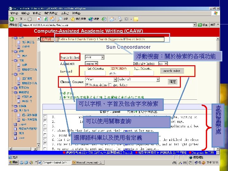
Task: Switch to Microsoft PowerPoint taskbar button
Action: tap(88, 162)
